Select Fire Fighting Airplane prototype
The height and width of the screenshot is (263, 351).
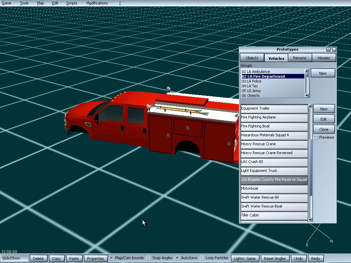tap(274, 118)
